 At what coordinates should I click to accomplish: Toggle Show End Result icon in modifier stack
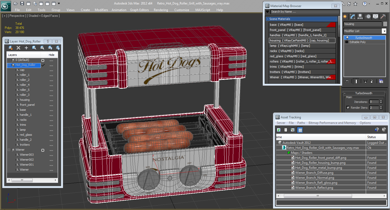tap(356, 81)
